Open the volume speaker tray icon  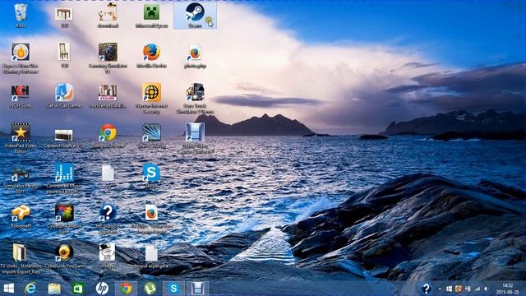click(x=486, y=289)
